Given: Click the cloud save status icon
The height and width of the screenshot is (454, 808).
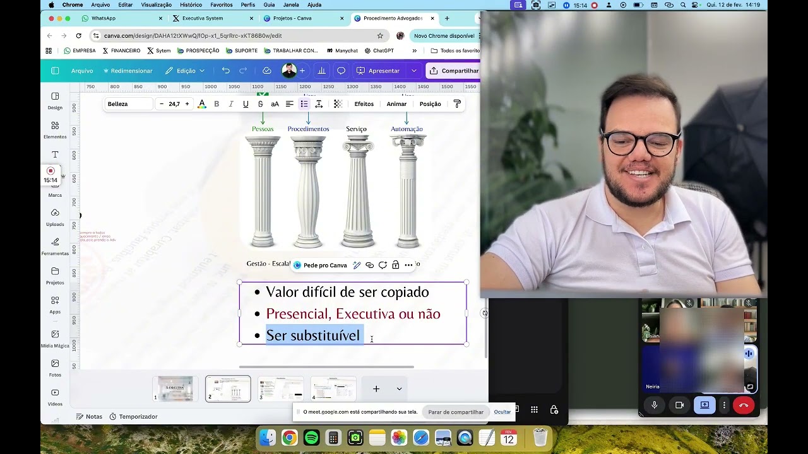Looking at the screenshot, I should point(266,71).
